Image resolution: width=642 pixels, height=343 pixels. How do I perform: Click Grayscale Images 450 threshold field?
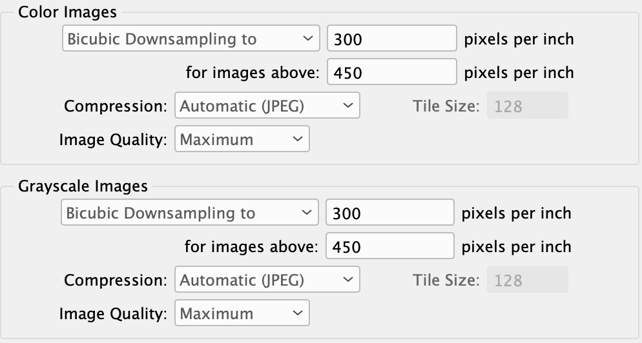tap(390, 246)
